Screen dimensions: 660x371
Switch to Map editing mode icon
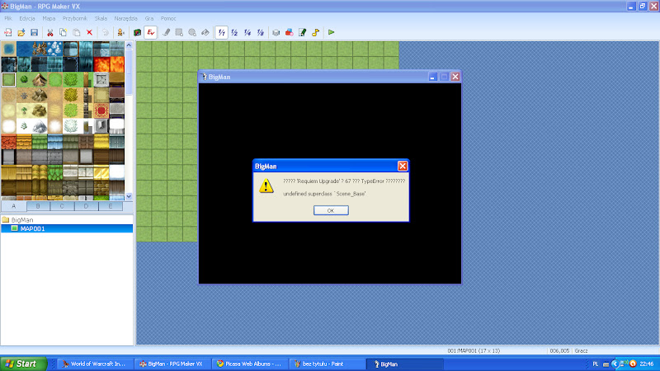coord(137,32)
